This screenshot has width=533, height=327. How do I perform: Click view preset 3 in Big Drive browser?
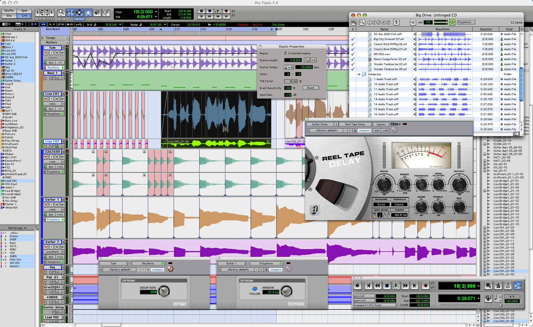click(x=379, y=22)
